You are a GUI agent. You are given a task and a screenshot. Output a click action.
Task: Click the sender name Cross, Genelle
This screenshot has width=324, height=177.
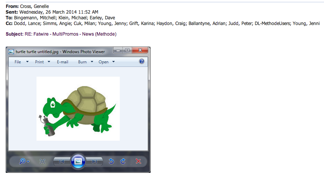(x=34, y=6)
